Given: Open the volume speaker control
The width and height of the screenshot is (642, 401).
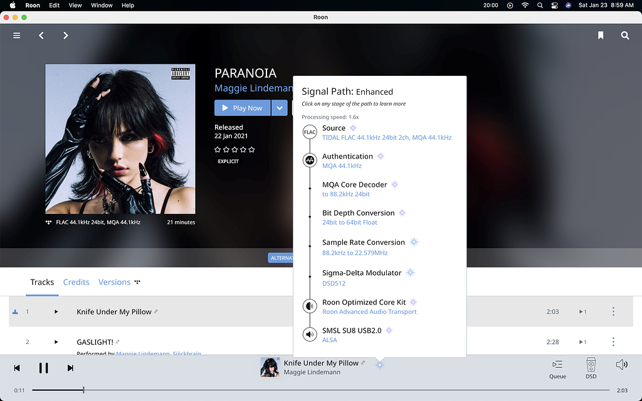Looking at the screenshot, I should [x=621, y=365].
